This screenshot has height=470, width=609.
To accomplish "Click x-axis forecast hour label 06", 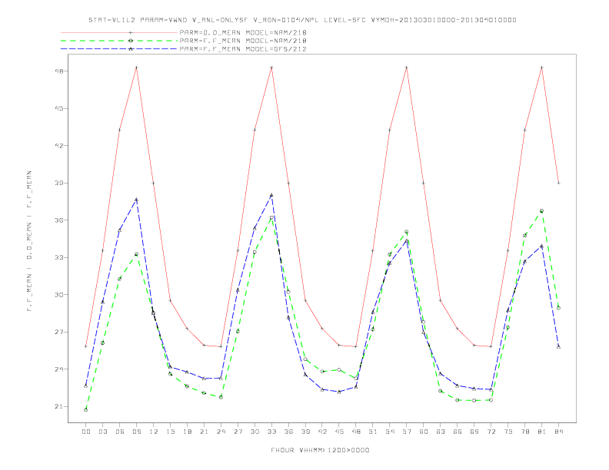I will tap(120, 432).
